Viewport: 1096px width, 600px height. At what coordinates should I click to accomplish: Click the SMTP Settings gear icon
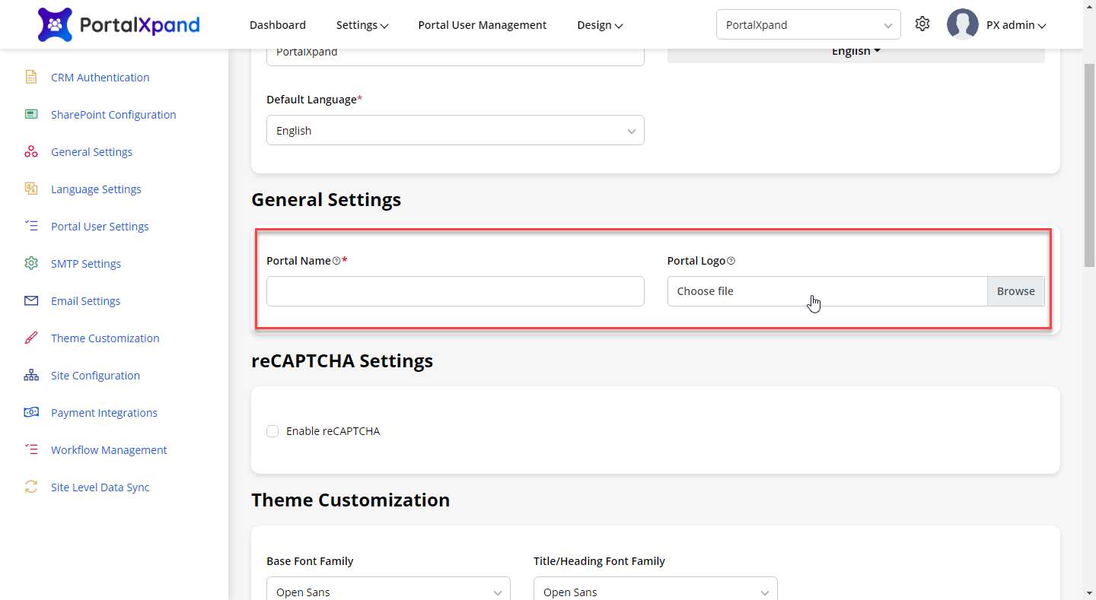pos(31,264)
